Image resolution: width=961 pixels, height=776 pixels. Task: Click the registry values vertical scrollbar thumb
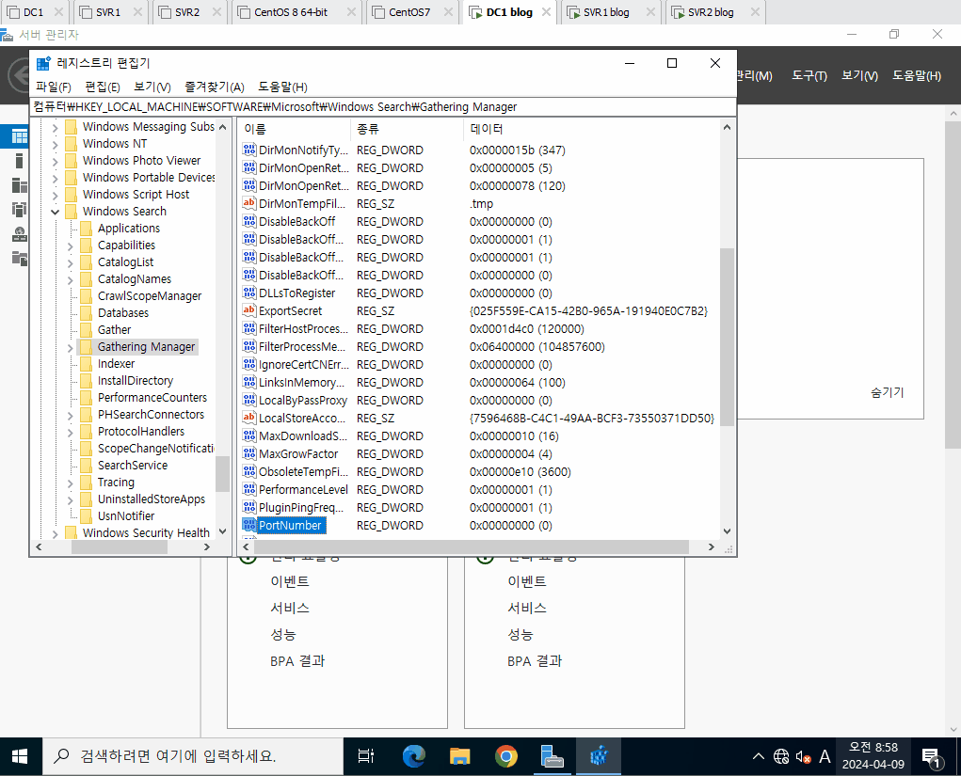[x=727, y=337]
